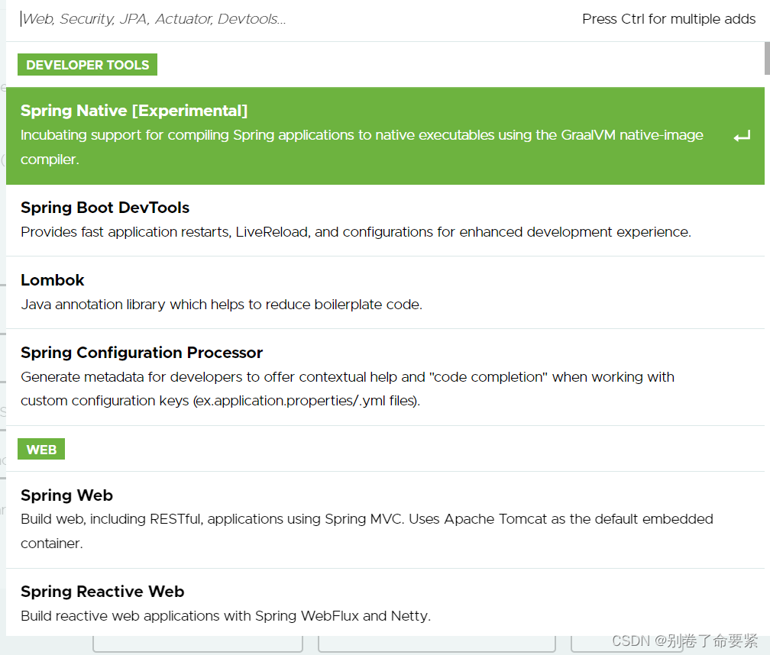Click description about metadata and code completion
This screenshot has width=770, height=655.
[347, 389]
